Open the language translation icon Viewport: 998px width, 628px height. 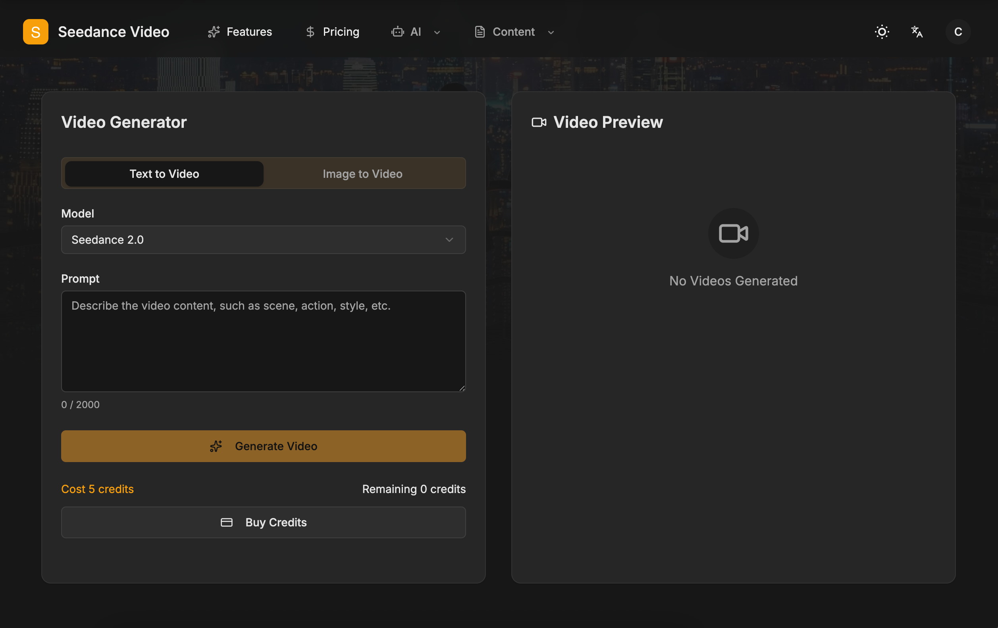[x=916, y=32]
